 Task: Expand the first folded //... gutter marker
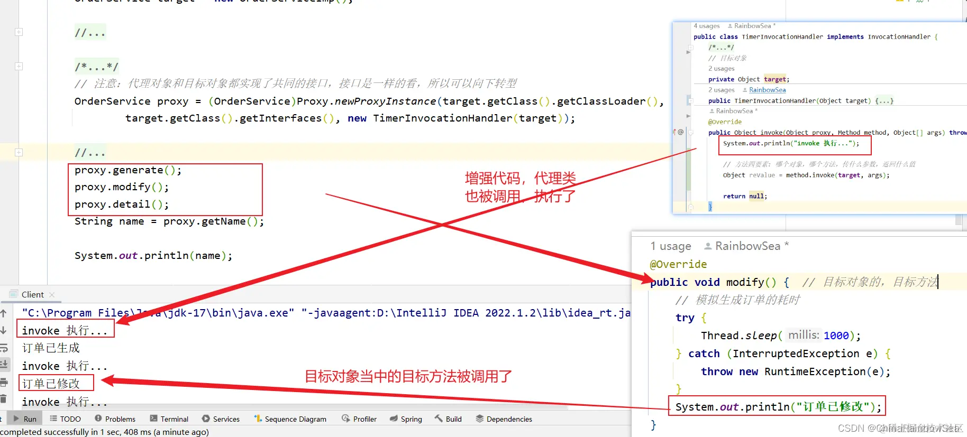[x=19, y=32]
